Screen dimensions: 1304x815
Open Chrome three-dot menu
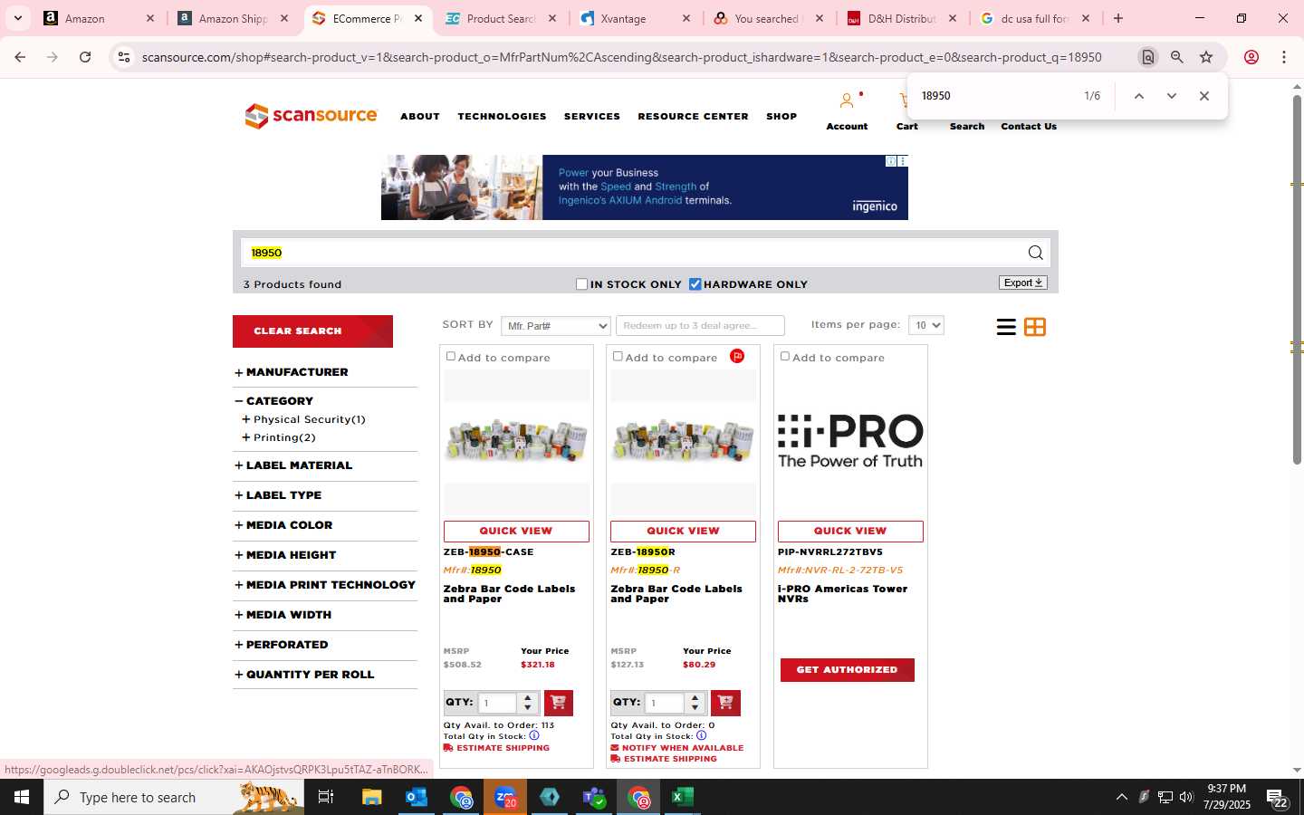click(1284, 57)
